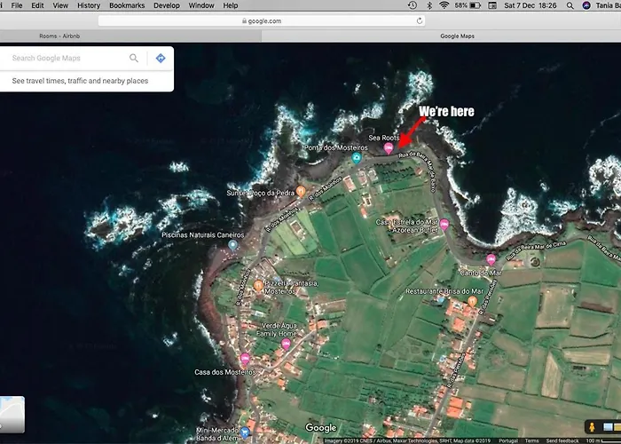Viewport: 621px width, 444px height.
Task: Switch map type using the layer thumbnail
Action: [12, 414]
